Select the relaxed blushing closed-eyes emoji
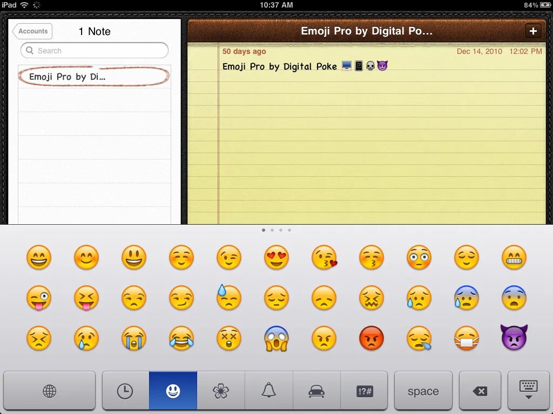 [x=181, y=257]
